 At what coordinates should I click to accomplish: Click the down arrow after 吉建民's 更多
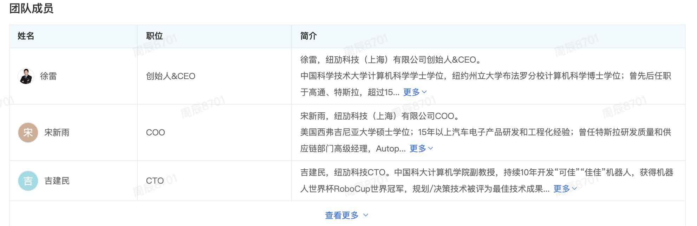[x=575, y=189]
